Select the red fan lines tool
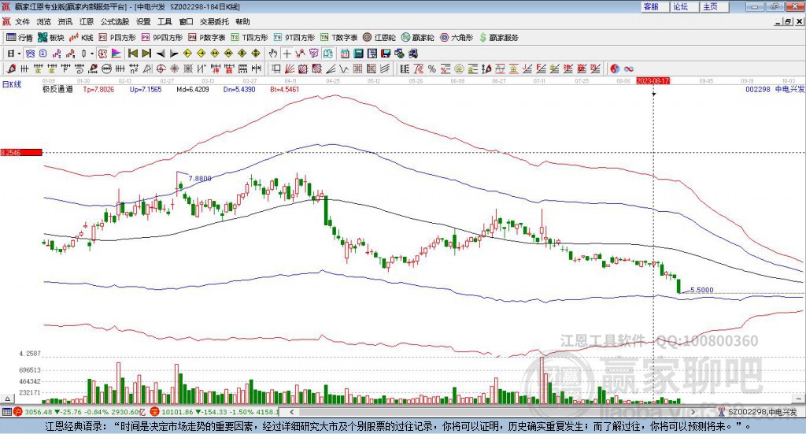This screenshot has width=806, height=434. click(x=290, y=69)
